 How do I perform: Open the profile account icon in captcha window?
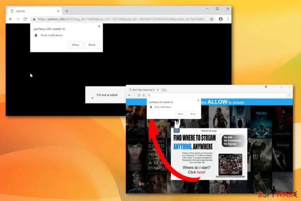click(221, 19)
